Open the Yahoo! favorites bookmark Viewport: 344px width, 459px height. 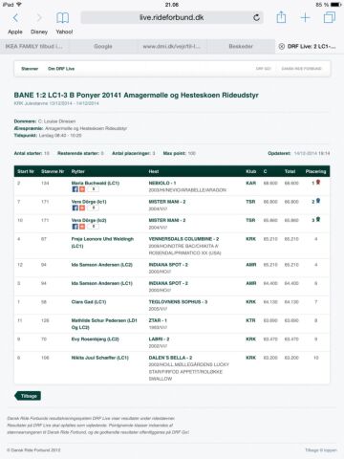point(64,32)
